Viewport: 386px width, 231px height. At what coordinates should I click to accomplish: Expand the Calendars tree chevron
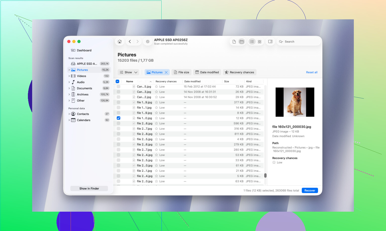pyautogui.click(x=69, y=120)
